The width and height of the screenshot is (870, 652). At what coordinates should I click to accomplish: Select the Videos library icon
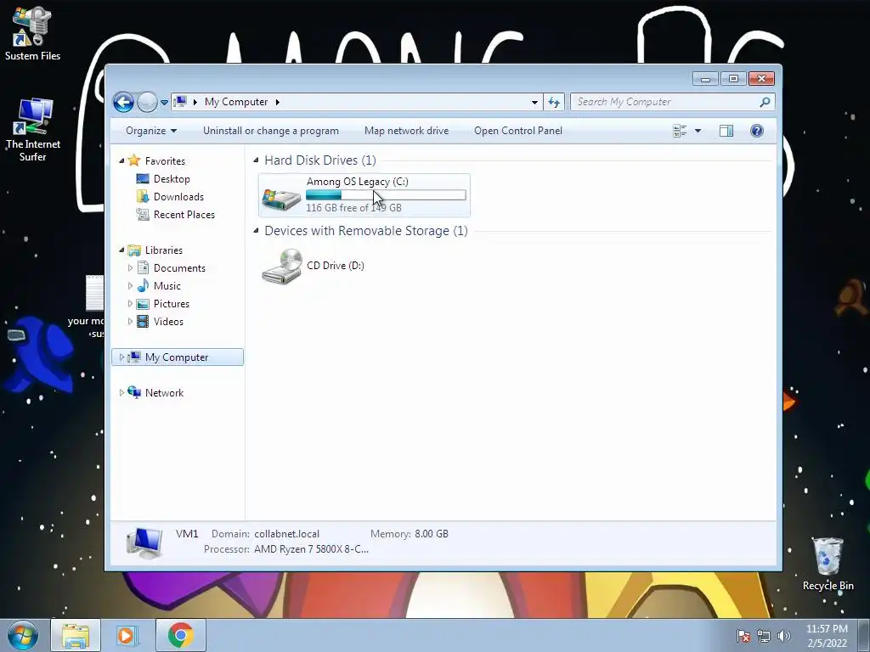143,322
